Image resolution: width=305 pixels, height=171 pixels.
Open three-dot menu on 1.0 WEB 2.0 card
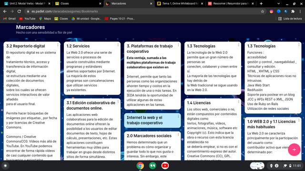(x=299, y=120)
